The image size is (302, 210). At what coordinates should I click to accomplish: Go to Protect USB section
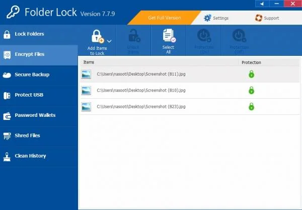(x=39, y=95)
